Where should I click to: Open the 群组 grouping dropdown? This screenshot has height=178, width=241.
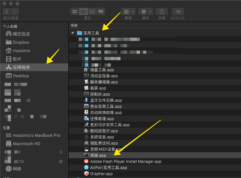pyautogui.click(x=128, y=12)
